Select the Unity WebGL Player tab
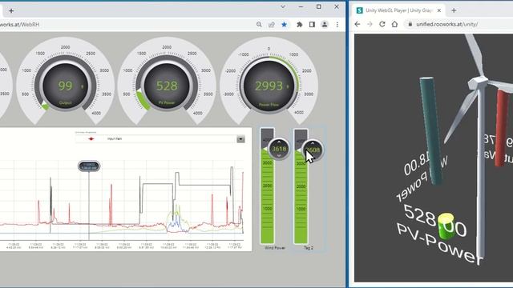Screen dimensions: 513x288 pos(398,10)
